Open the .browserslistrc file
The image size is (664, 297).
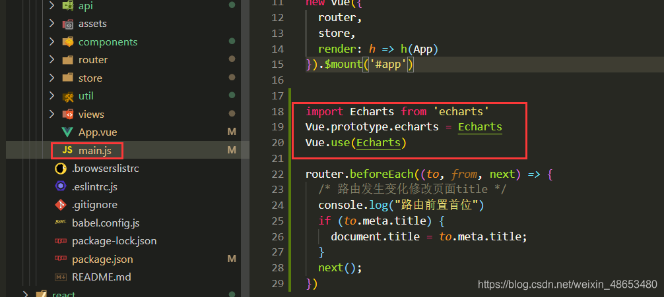click(x=106, y=169)
